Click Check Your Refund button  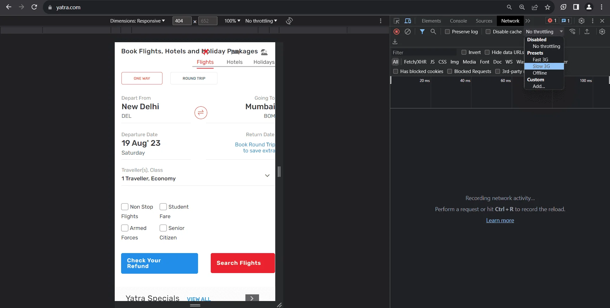coord(160,263)
